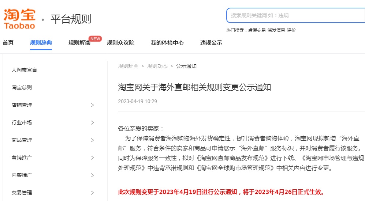Click the article title 淘宝网关于海外直邮相关规则变更公示通知
Image resolution: width=365 pixels, height=201 pixels.
[x=194, y=87]
